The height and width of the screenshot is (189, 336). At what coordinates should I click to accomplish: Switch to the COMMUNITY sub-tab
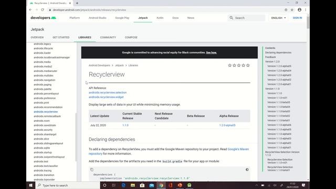(x=108, y=37)
